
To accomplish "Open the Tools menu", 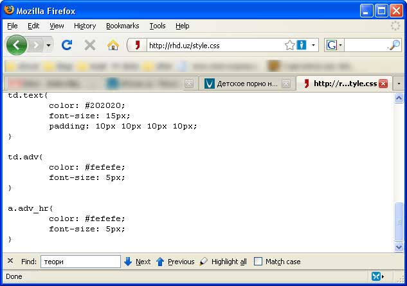I will coord(158,26).
